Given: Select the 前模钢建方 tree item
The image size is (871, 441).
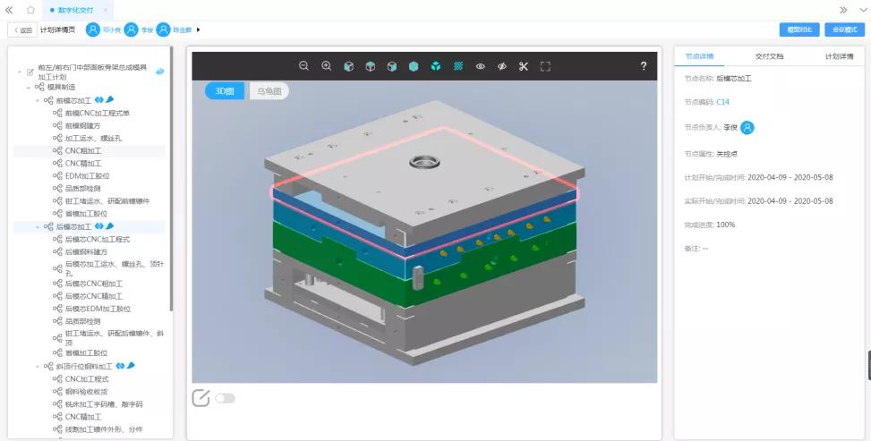Looking at the screenshot, I should click(x=82, y=126).
